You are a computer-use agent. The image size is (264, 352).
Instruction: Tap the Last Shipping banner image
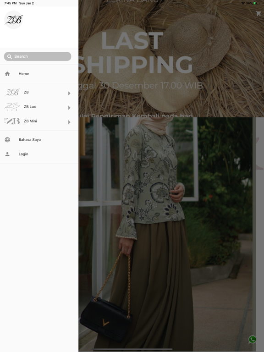(x=171, y=59)
